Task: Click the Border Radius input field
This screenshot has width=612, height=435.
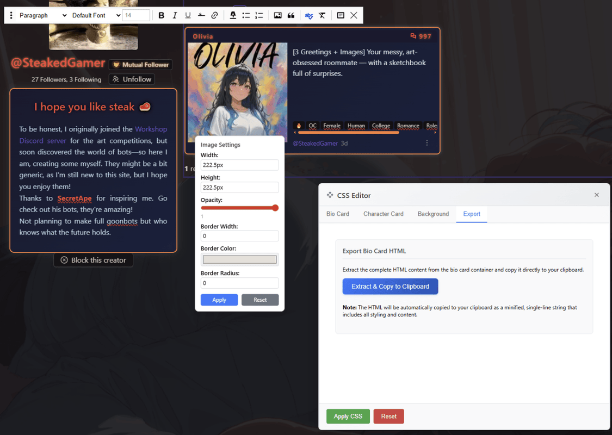Action: tap(240, 283)
